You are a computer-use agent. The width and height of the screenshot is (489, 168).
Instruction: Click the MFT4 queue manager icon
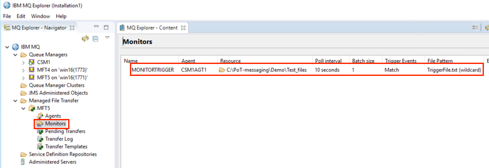31,70
